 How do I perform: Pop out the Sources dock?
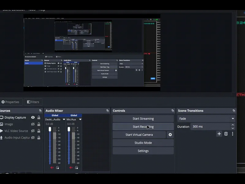40,111
